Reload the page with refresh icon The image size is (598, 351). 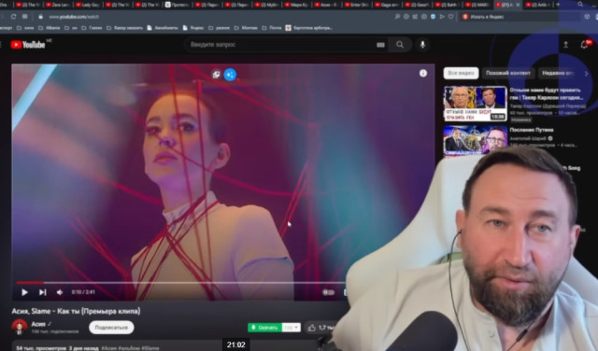point(13,17)
